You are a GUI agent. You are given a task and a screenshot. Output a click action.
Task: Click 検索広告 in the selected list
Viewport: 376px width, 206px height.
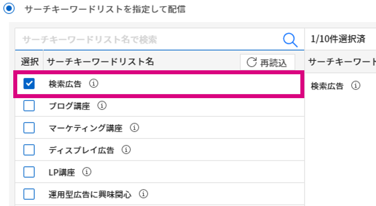tap(327, 86)
